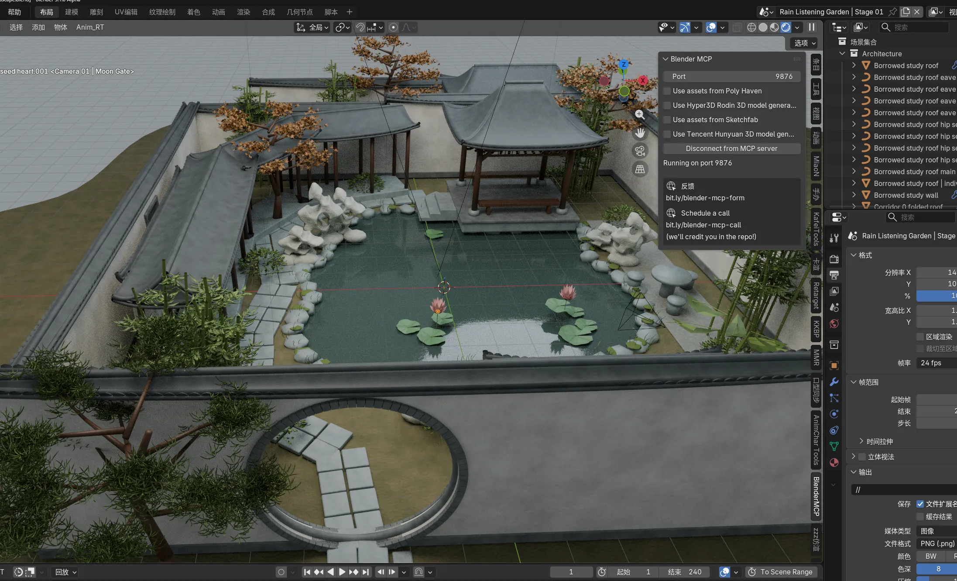Viewport: 957px width, 581px height.
Task: Enable Use Tencent Hunyuan 3D model generation
Action: (x=667, y=134)
